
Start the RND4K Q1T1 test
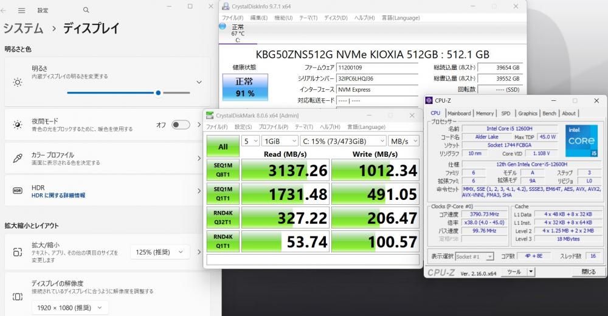tap(223, 241)
